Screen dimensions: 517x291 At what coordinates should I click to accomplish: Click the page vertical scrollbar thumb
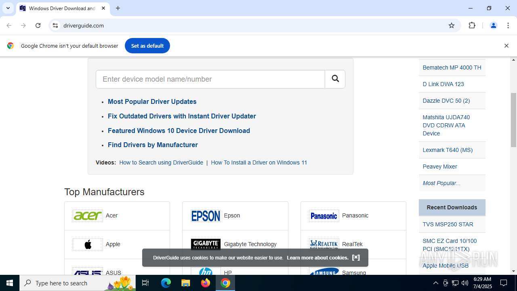pos(514,120)
